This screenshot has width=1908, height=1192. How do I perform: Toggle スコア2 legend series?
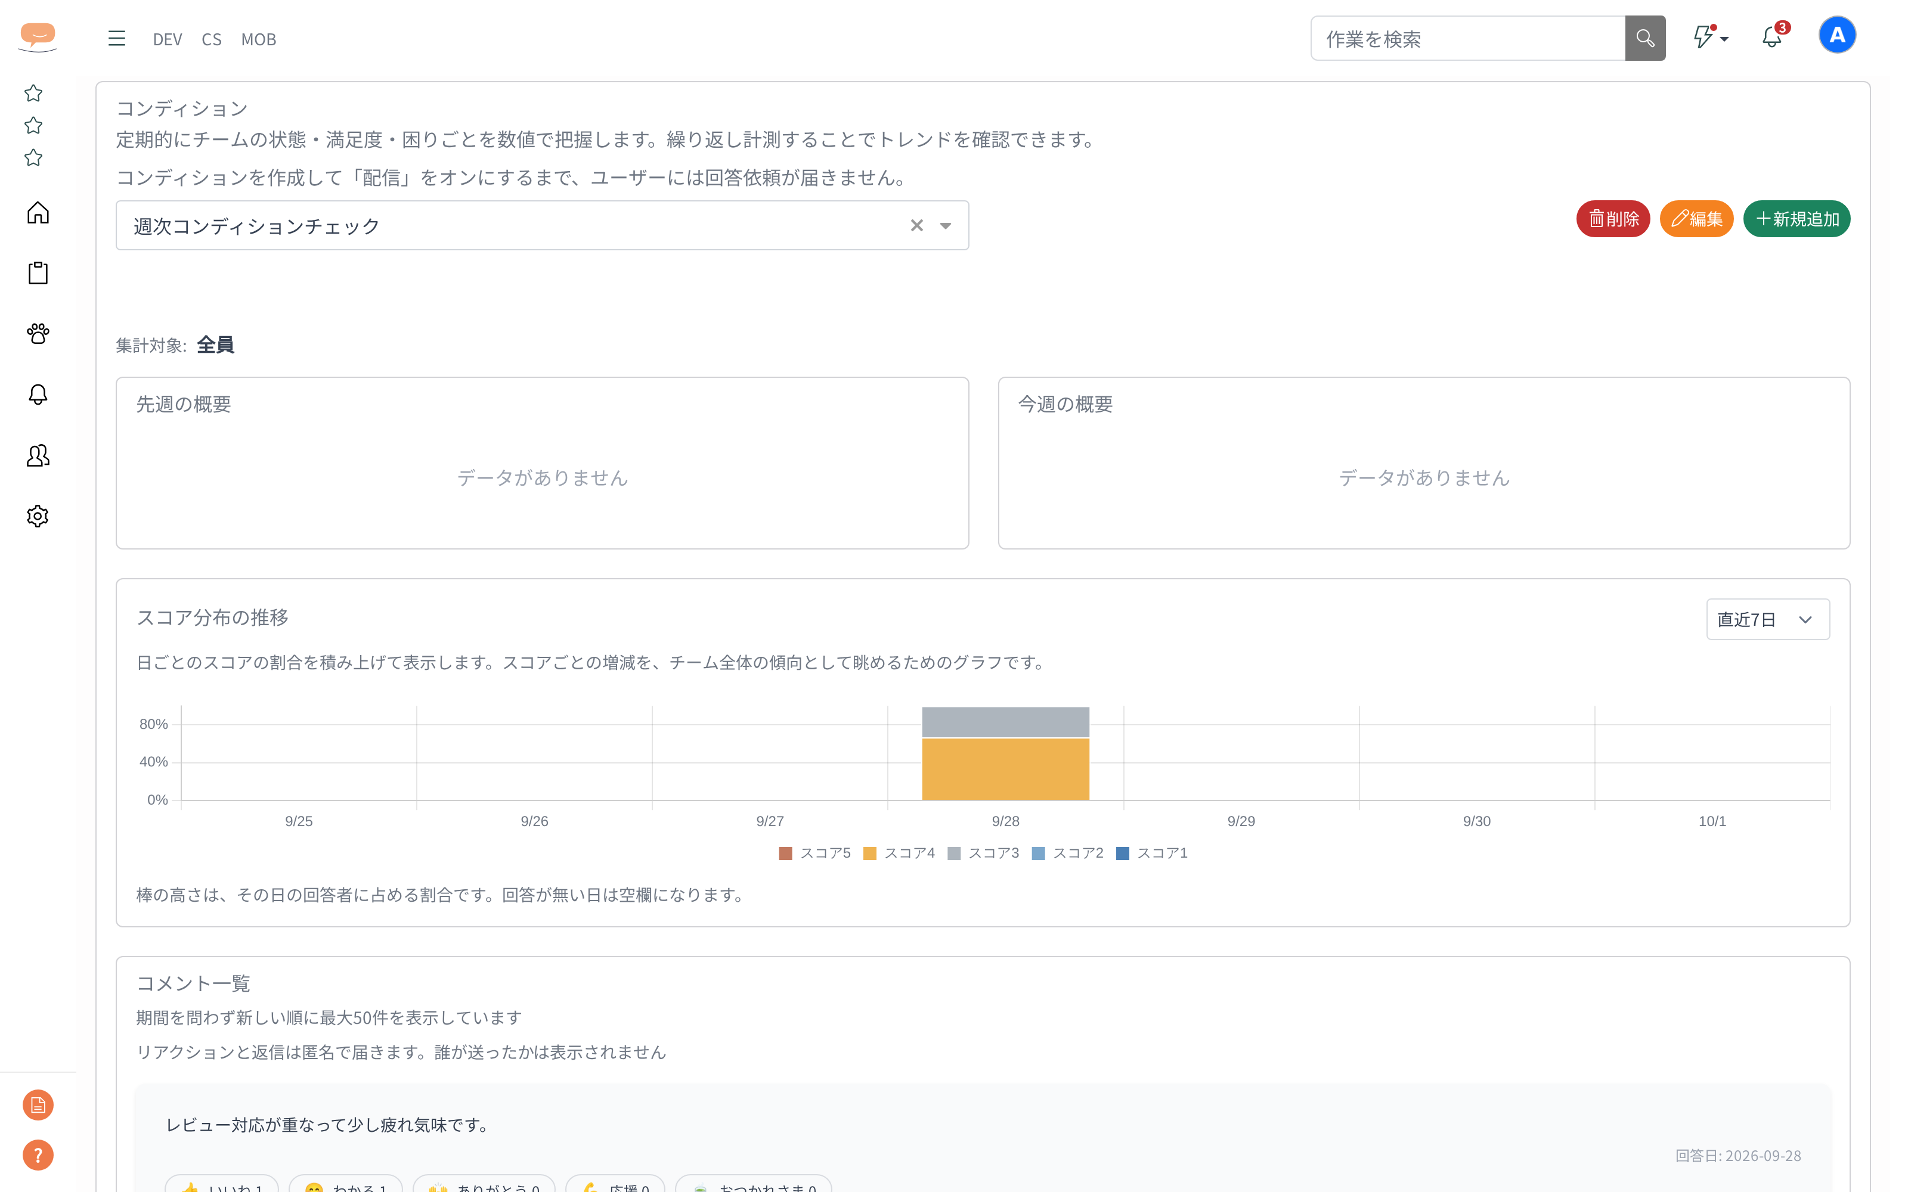pos(1067,853)
